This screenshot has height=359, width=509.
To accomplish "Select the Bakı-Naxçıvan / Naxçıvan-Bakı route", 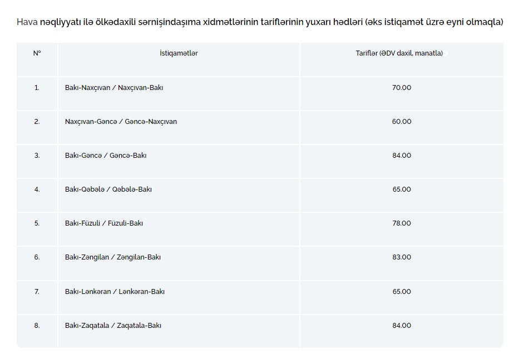I will click(114, 88).
